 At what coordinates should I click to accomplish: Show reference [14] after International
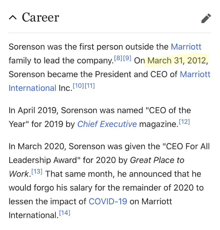(x=65, y=213)
